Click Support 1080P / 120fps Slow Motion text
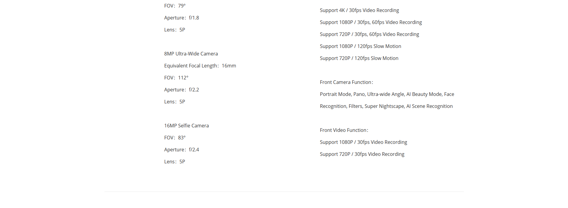 (361, 46)
